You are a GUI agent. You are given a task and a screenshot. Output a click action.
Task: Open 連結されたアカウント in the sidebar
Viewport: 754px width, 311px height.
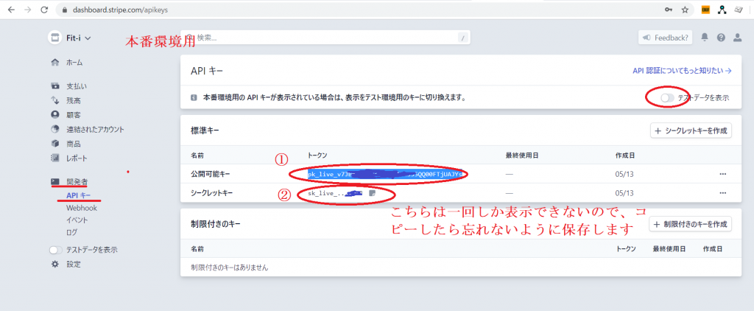[95, 130]
